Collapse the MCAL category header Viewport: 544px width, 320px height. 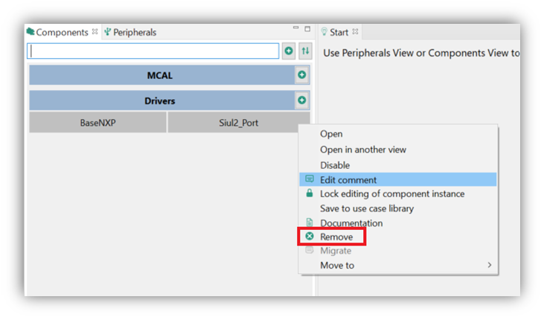point(160,75)
